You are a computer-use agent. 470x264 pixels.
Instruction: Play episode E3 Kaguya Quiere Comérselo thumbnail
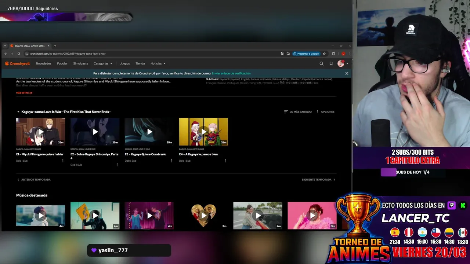tap(149, 132)
